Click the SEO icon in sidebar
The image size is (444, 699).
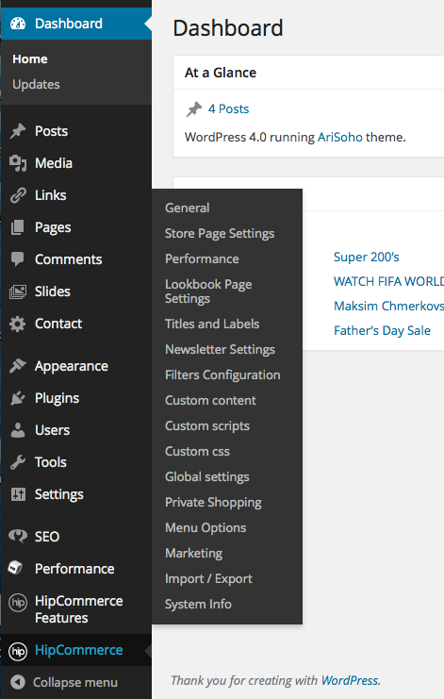pos(18,537)
